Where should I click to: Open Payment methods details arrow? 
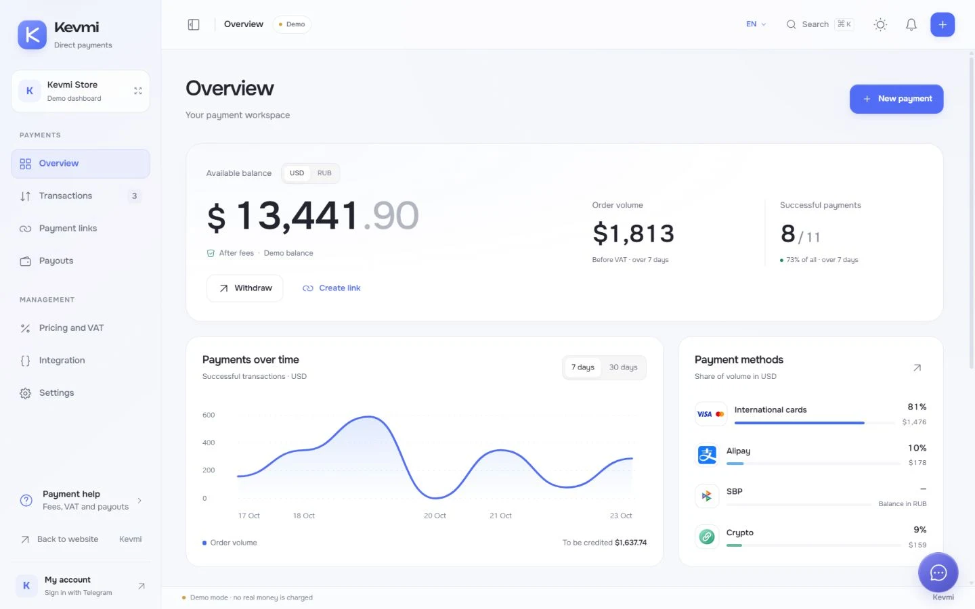(917, 367)
